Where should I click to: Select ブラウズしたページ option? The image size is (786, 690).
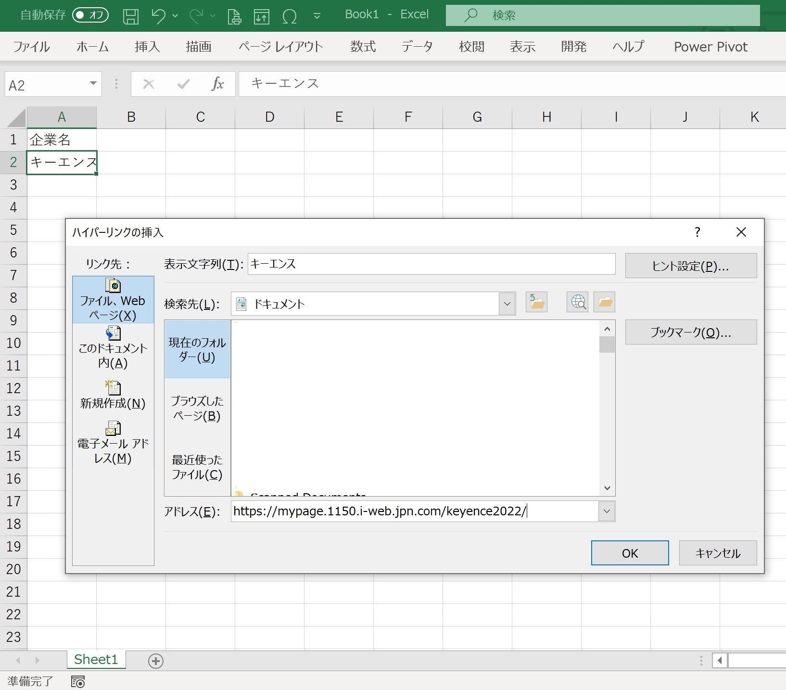(x=197, y=408)
